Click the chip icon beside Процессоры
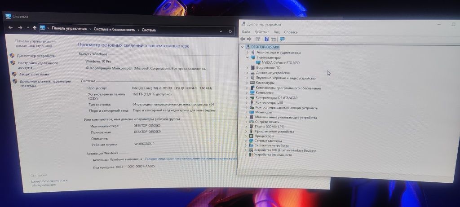 tap(251, 136)
